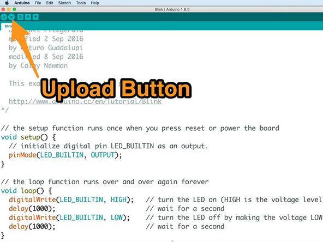The width and height of the screenshot is (323, 242).
Task: Save the sketch with down-arrow icon
Action: pyautogui.click(x=35, y=17)
